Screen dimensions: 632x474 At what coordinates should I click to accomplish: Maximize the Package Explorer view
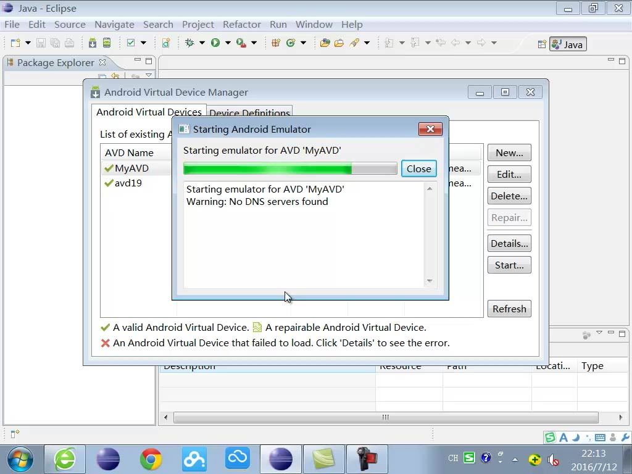click(x=149, y=61)
